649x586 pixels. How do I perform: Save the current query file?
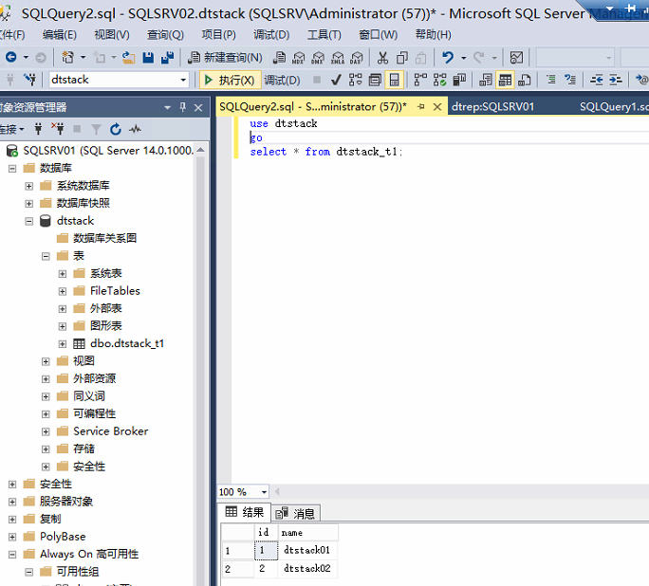click(x=148, y=58)
